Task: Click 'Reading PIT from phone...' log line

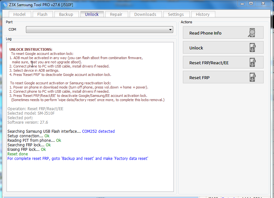Action: 34,141
